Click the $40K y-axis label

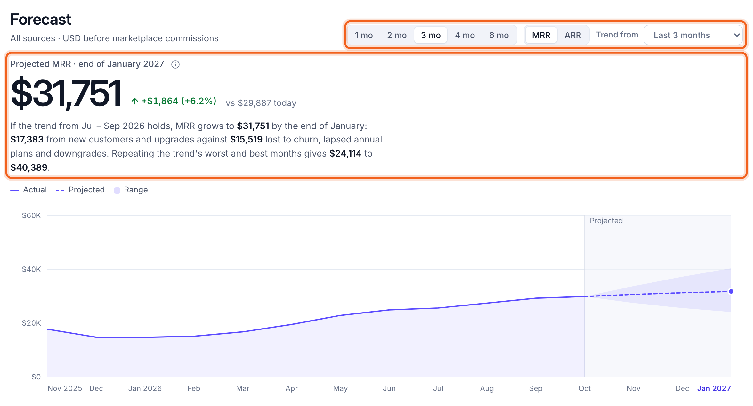(31, 269)
